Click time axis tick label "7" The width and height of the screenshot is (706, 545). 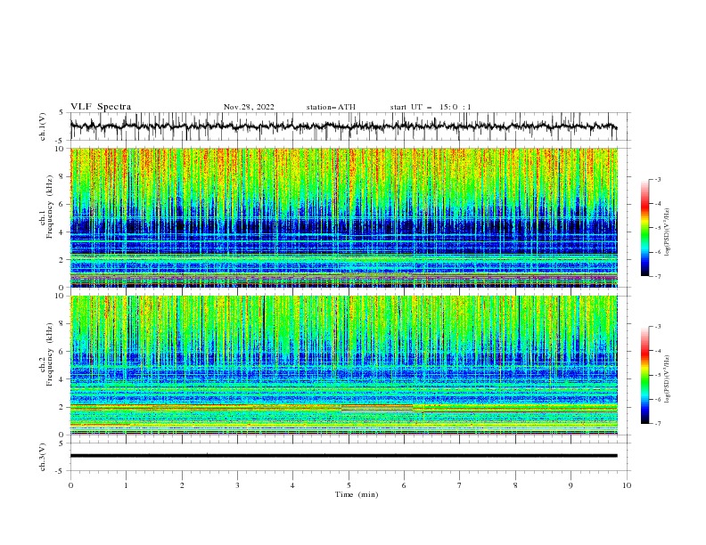point(460,485)
